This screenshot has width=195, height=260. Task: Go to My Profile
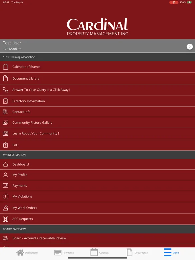tap(97, 175)
